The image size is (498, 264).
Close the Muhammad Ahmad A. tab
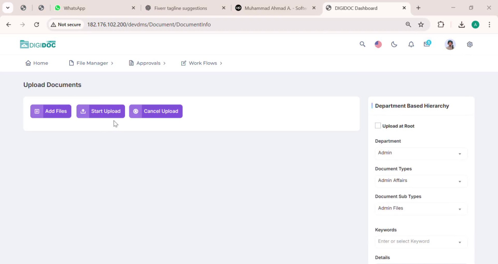tap(314, 8)
